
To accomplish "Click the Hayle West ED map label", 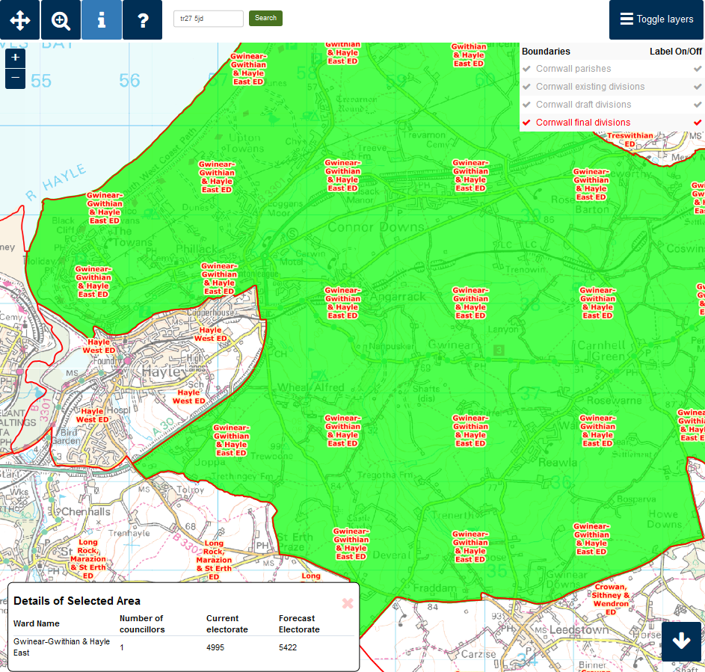I will pos(210,334).
